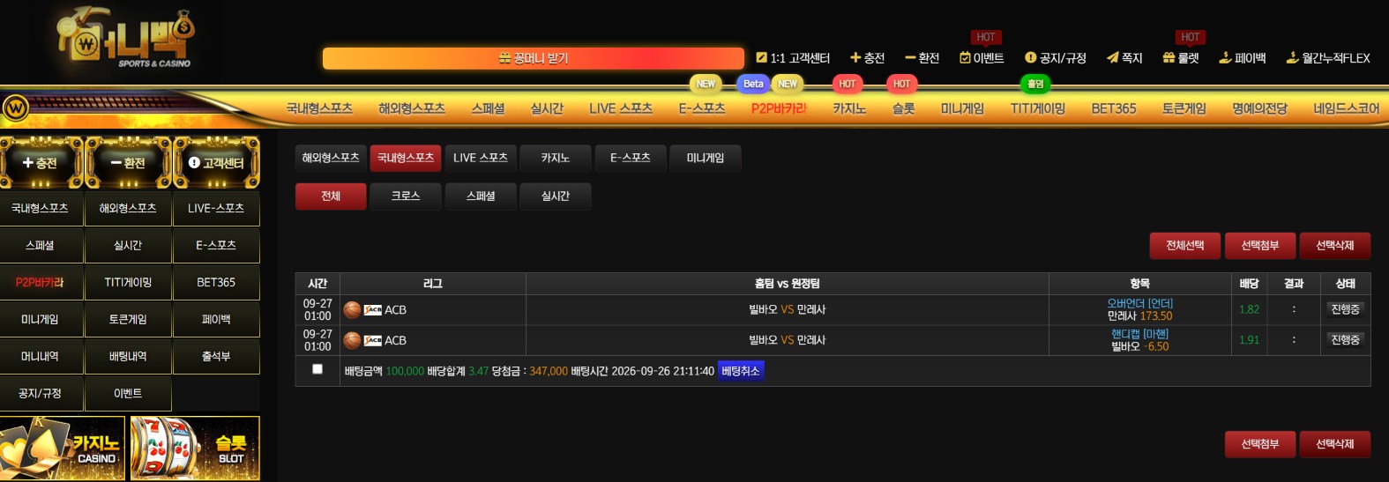Click the lower 선택삭제 button
Viewport: 1389px width, 482px height.
1335,444
